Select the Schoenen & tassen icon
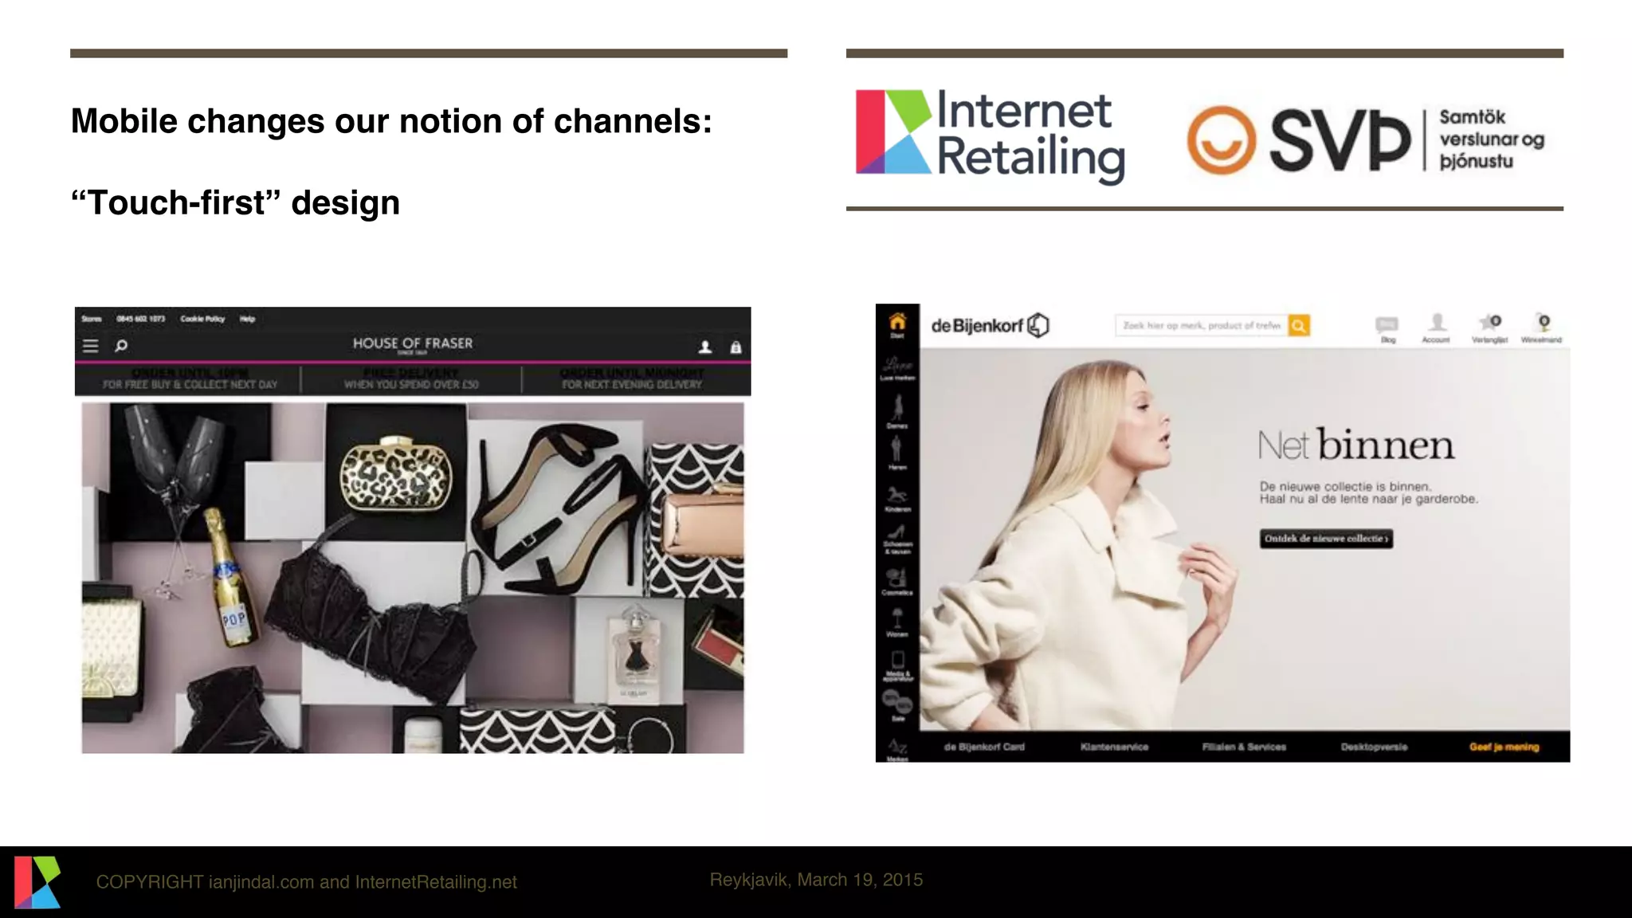 coord(897,539)
